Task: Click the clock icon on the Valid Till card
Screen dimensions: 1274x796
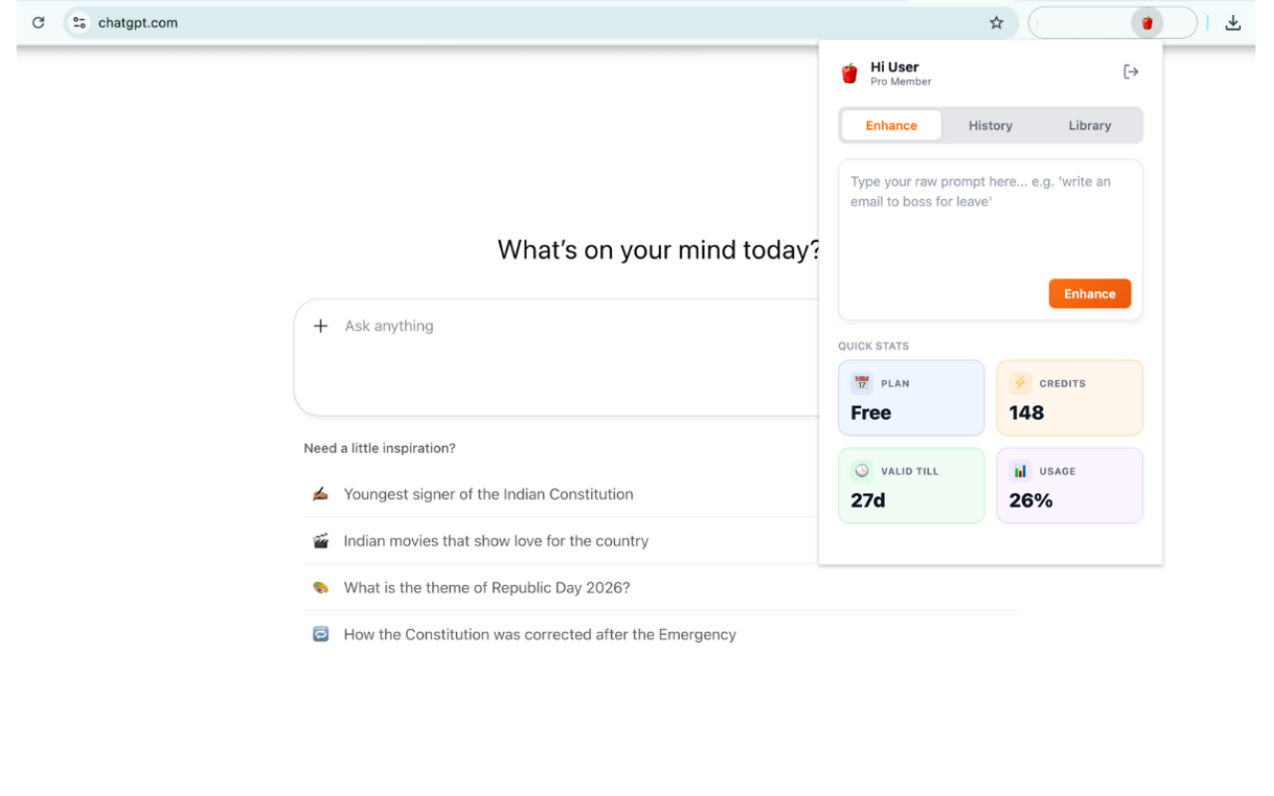Action: 862,470
